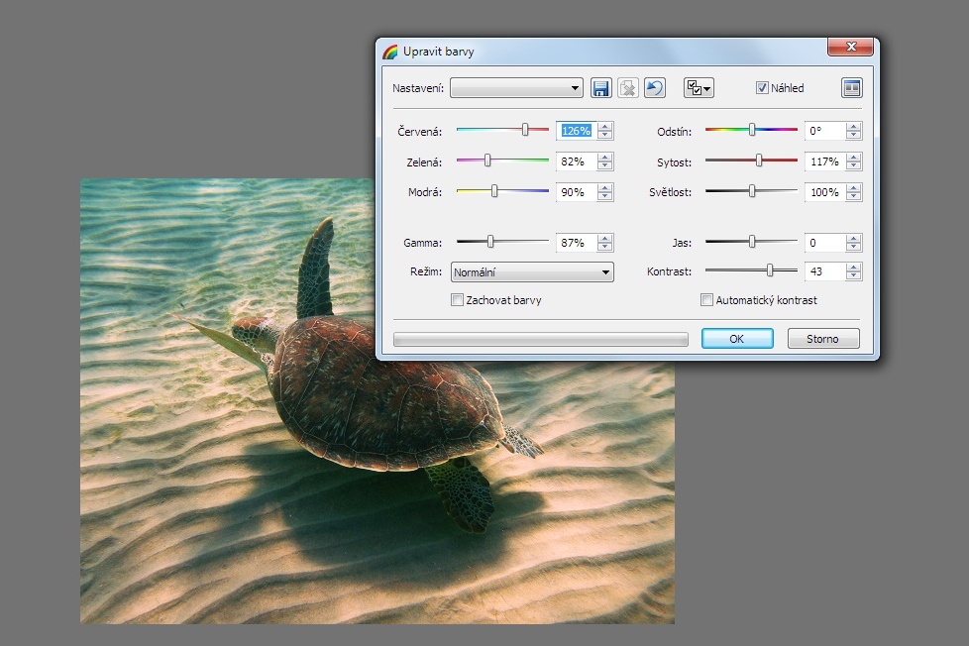Click the Kontrast slider handle
The image size is (969, 646).
pos(770,269)
